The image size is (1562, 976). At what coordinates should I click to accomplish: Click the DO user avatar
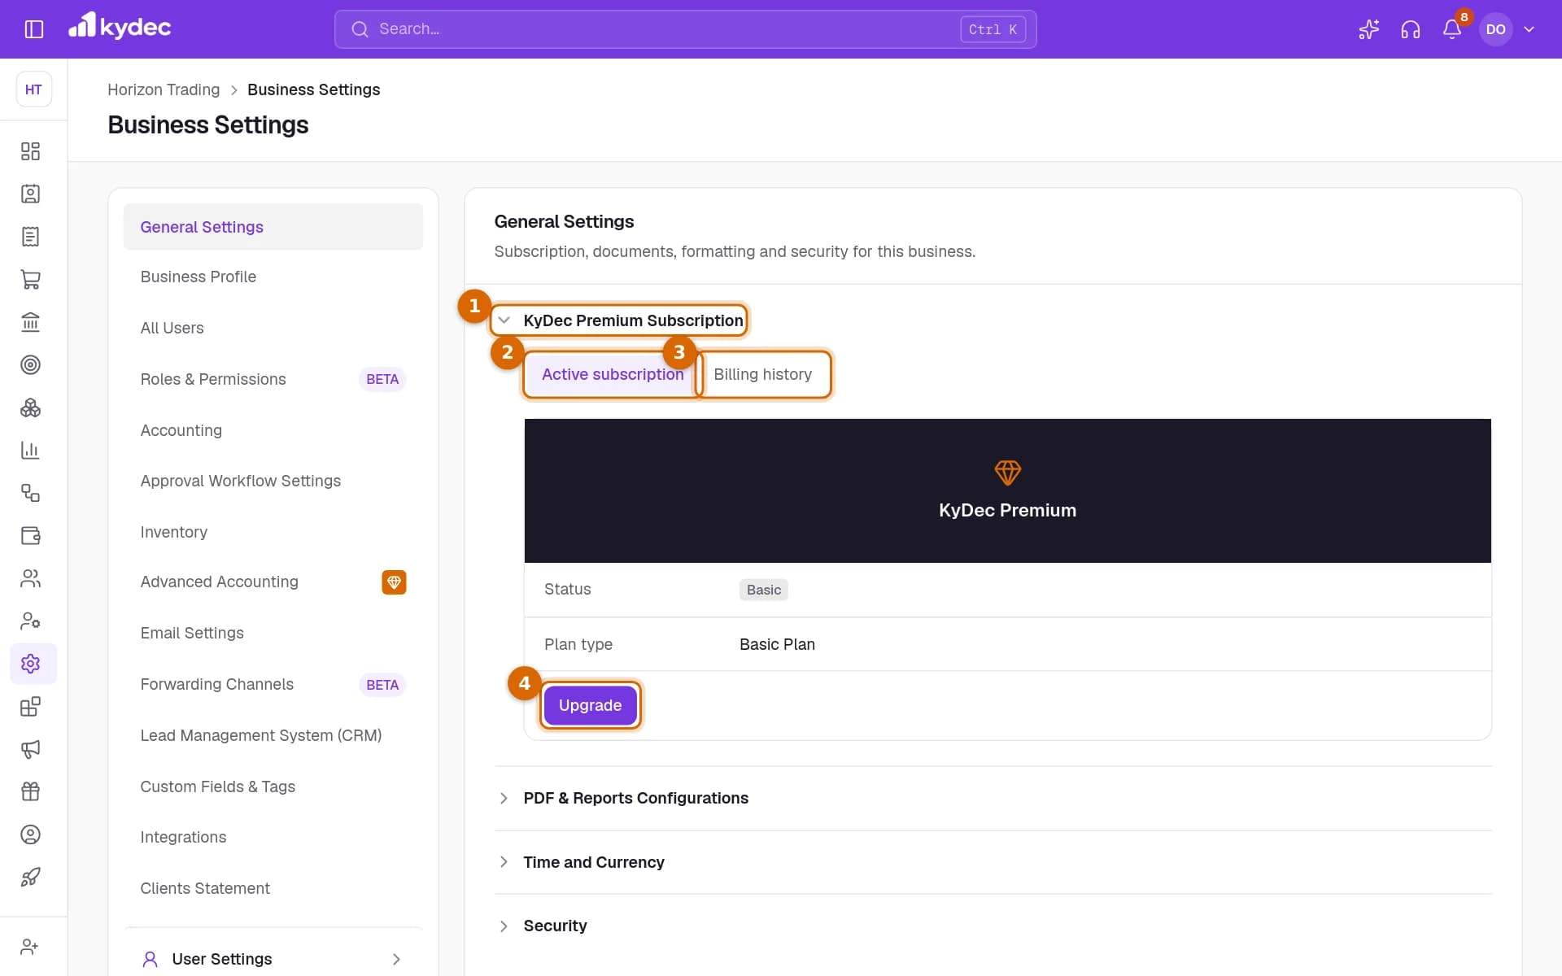(x=1495, y=29)
